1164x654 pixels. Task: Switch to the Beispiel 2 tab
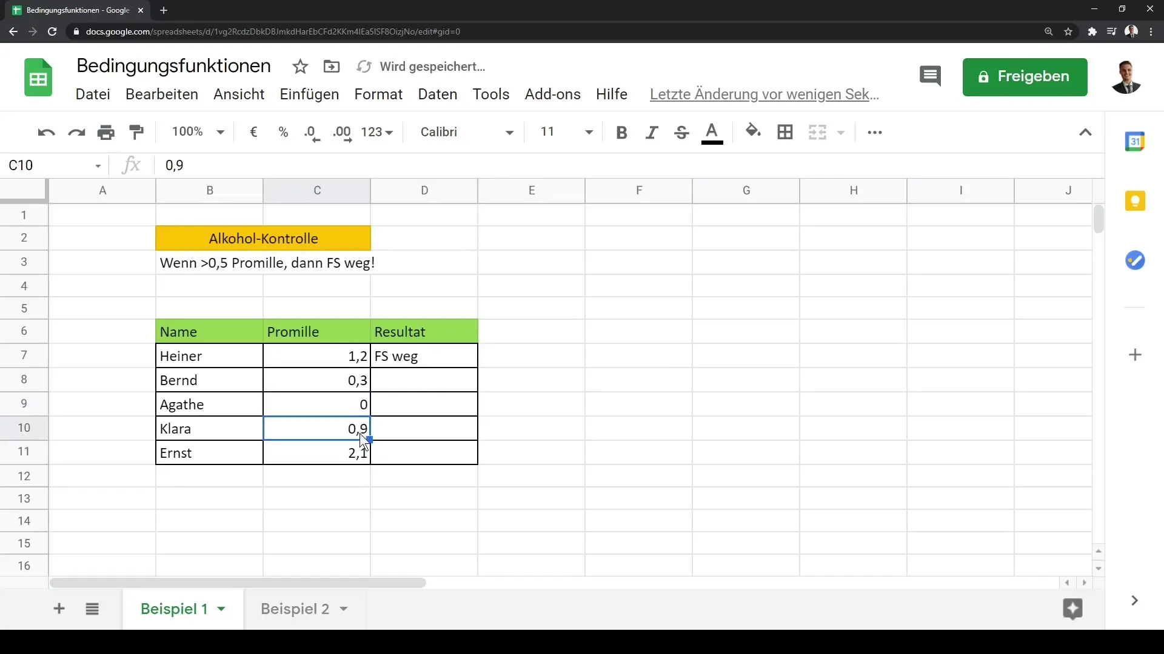[x=295, y=609]
